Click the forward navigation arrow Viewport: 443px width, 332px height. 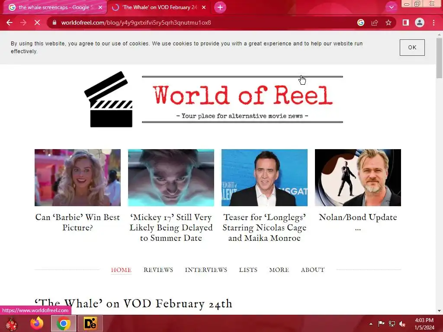pyautogui.click(x=23, y=22)
